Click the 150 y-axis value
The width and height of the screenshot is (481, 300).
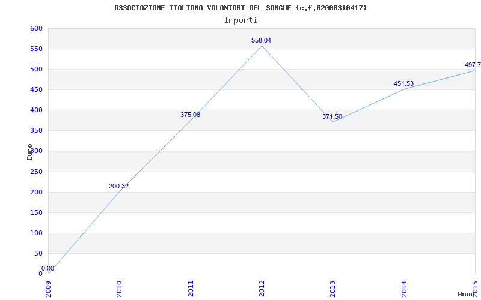[x=36, y=213]
